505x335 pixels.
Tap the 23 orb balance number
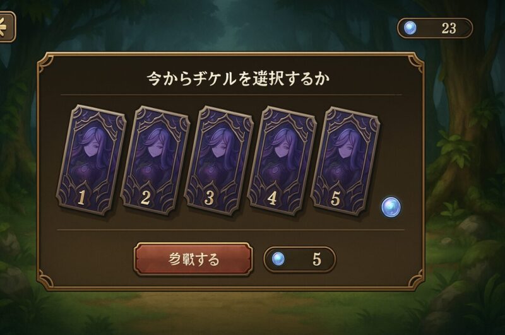click(x=449, y=28)
